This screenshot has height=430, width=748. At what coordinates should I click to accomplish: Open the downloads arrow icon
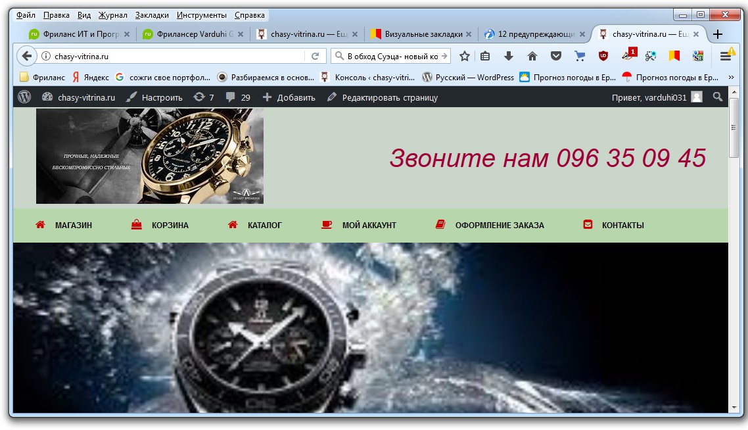[x=509, y=57]
